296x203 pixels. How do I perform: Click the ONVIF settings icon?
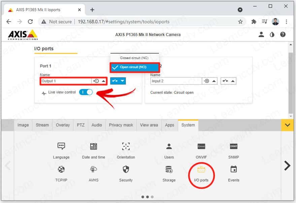click(201, 146)
